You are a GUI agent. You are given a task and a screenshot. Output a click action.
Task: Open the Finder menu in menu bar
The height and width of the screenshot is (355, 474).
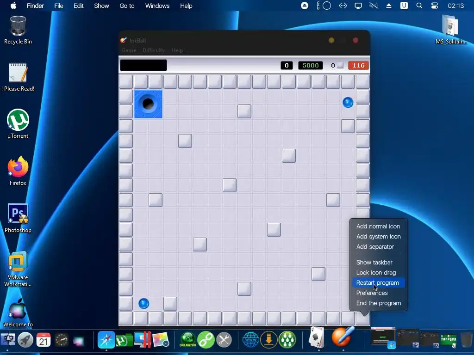pos(35,6)
